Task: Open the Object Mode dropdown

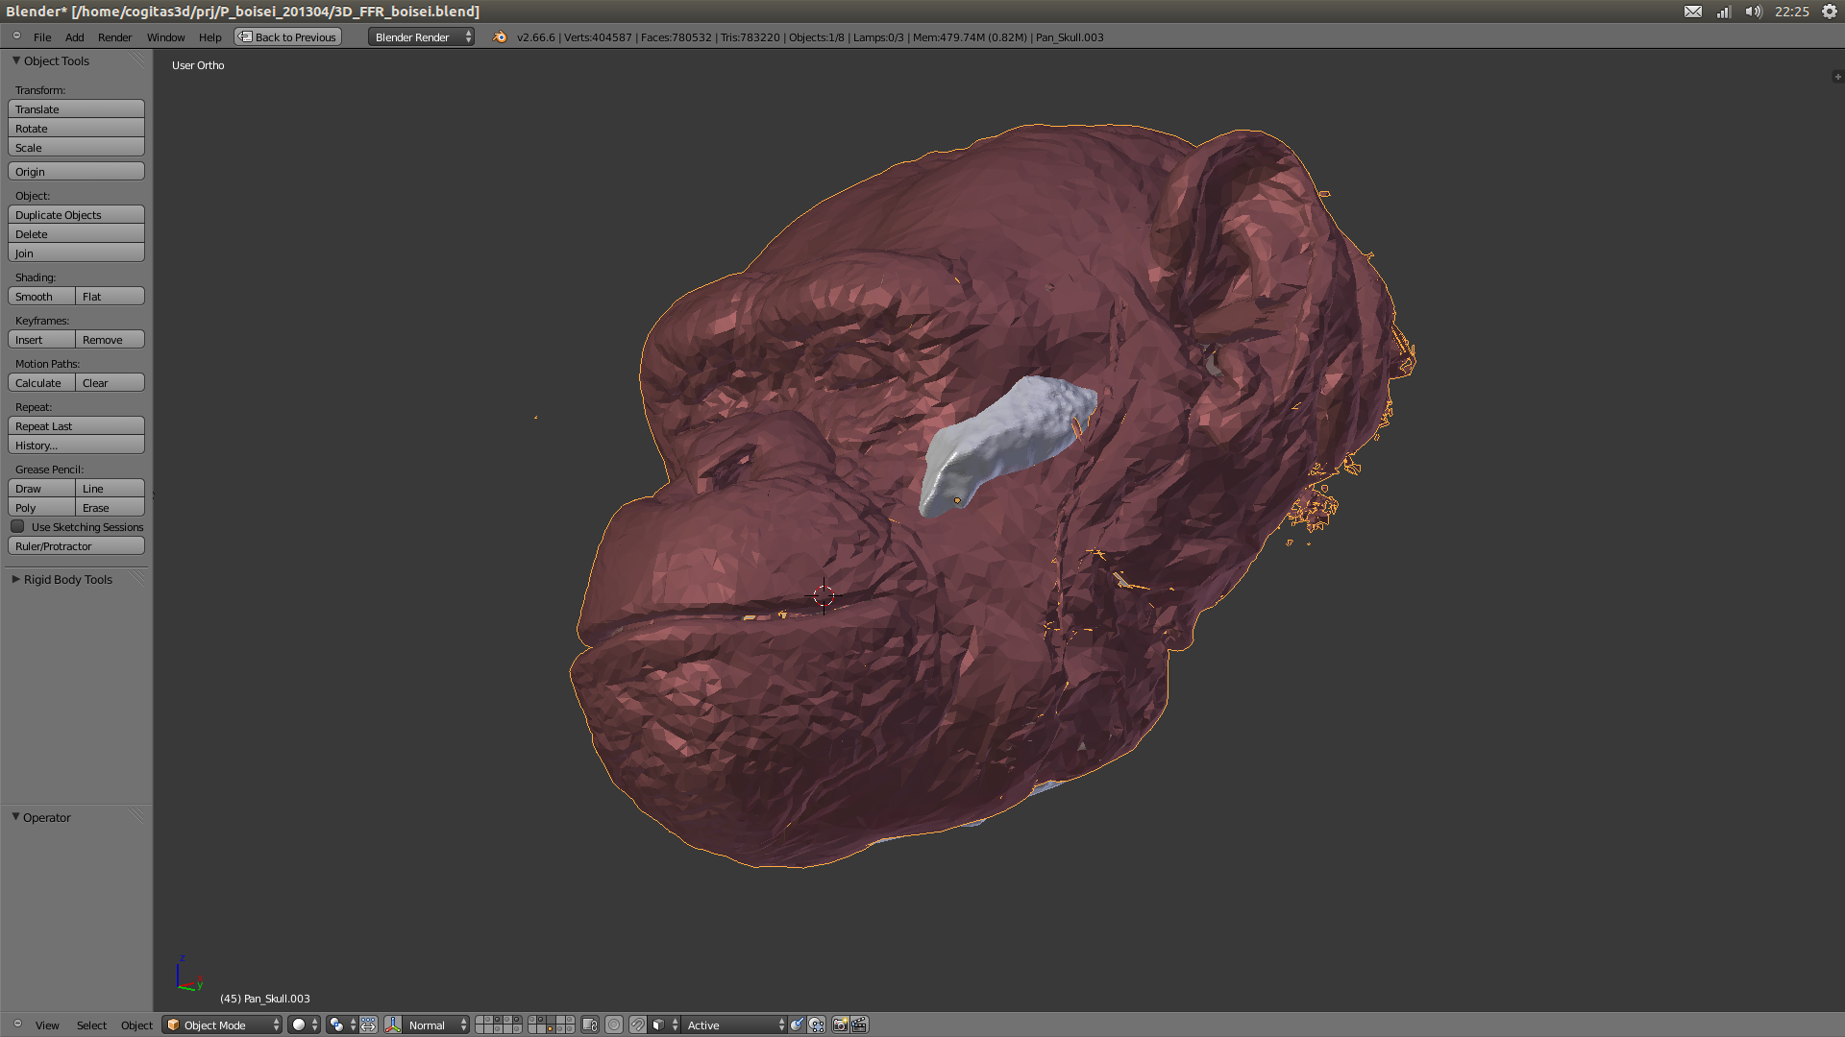Action: [222, 1025]
